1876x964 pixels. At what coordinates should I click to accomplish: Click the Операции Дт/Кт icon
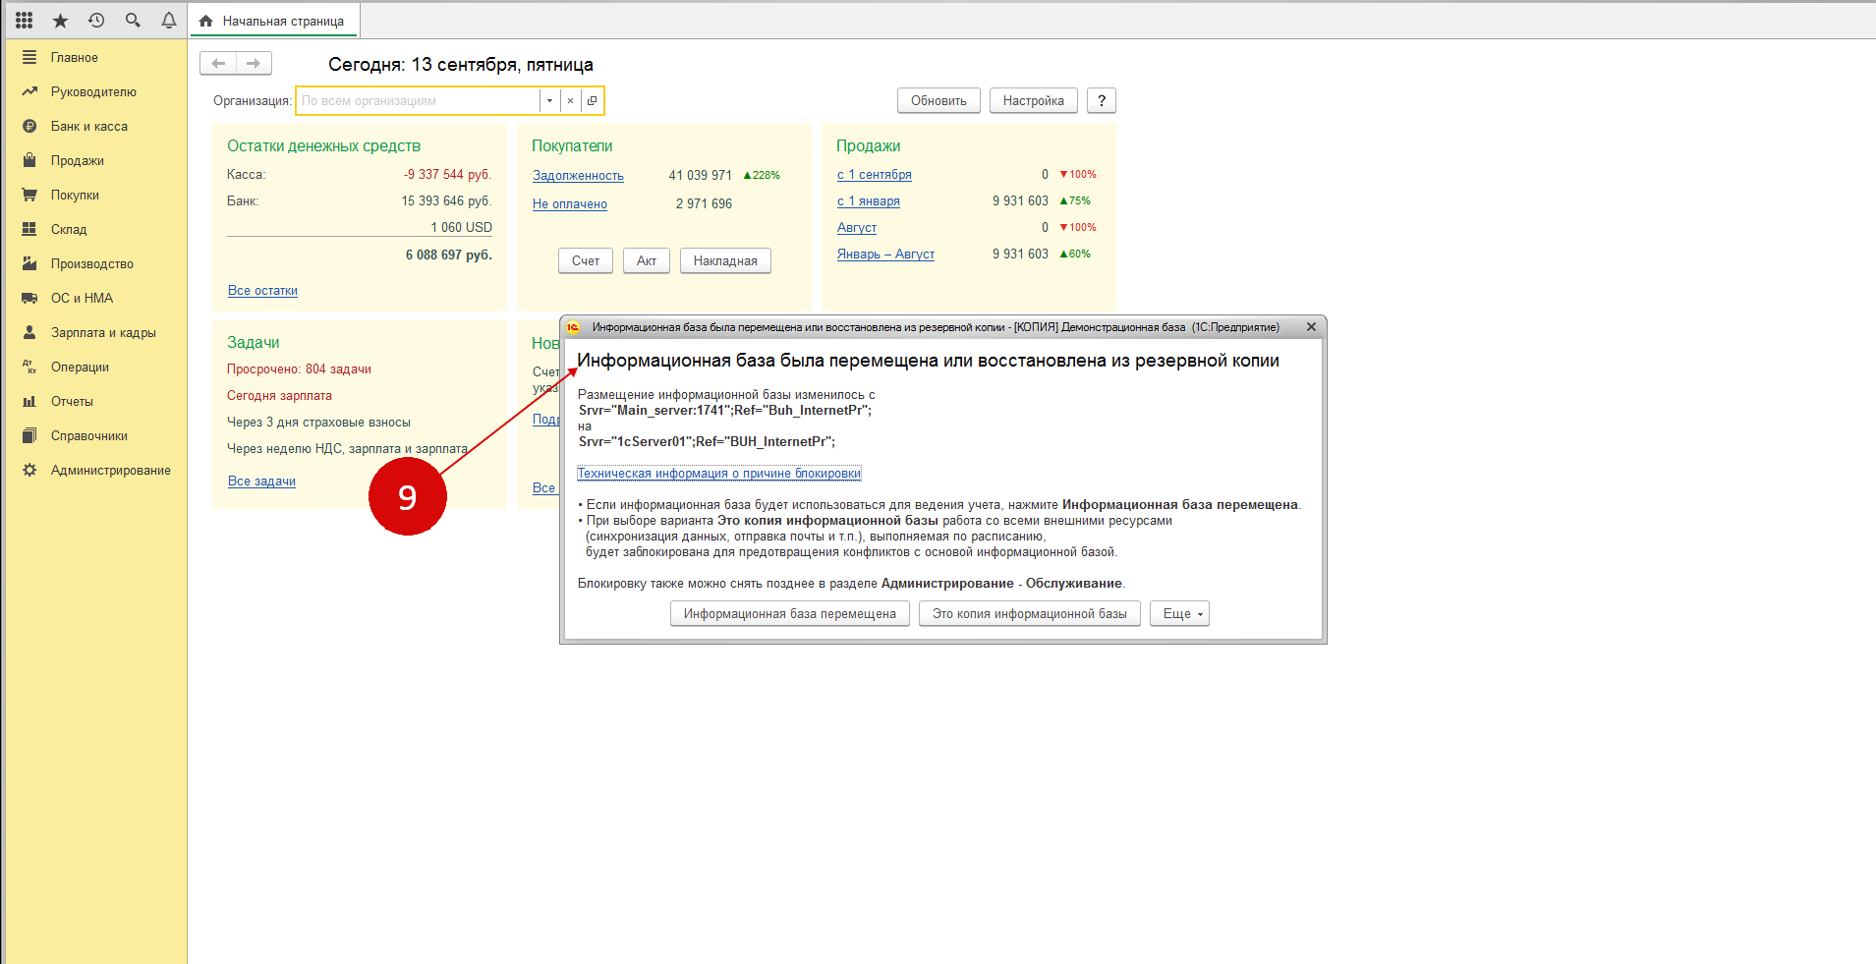pos(29,367)
